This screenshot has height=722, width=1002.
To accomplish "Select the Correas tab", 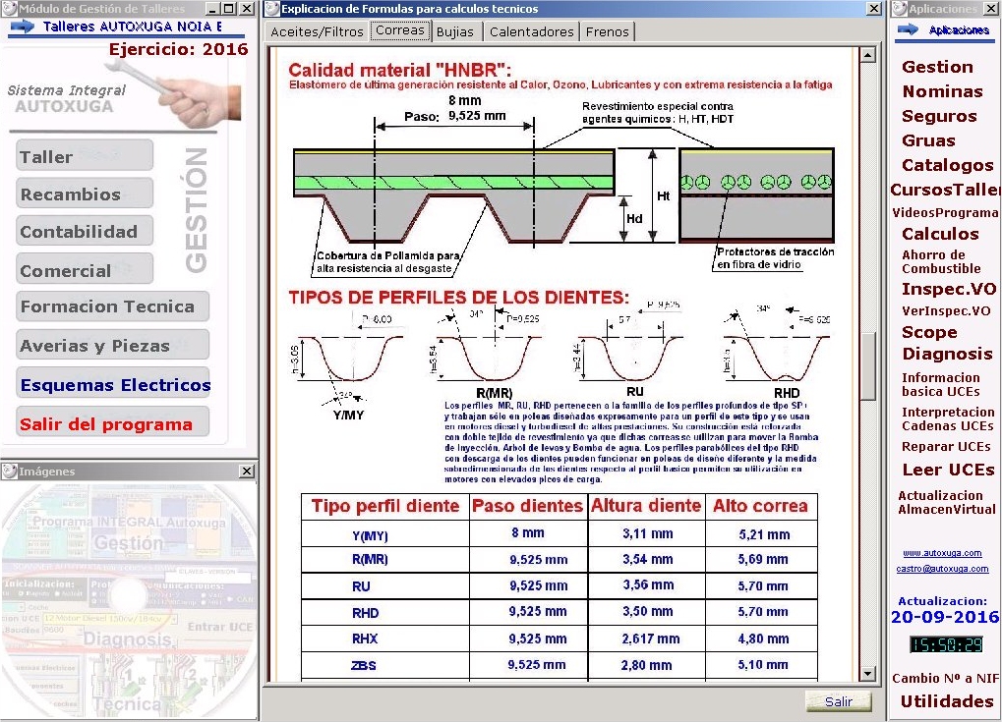I will tap(400, 30).
